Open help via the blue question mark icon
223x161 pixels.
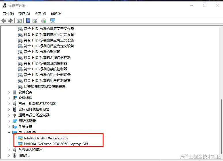point(28,21)
